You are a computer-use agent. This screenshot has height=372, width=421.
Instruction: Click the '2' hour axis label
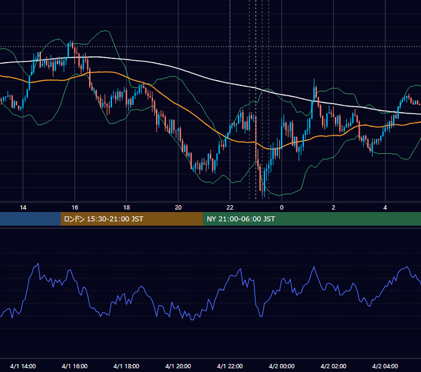point(334,208)
